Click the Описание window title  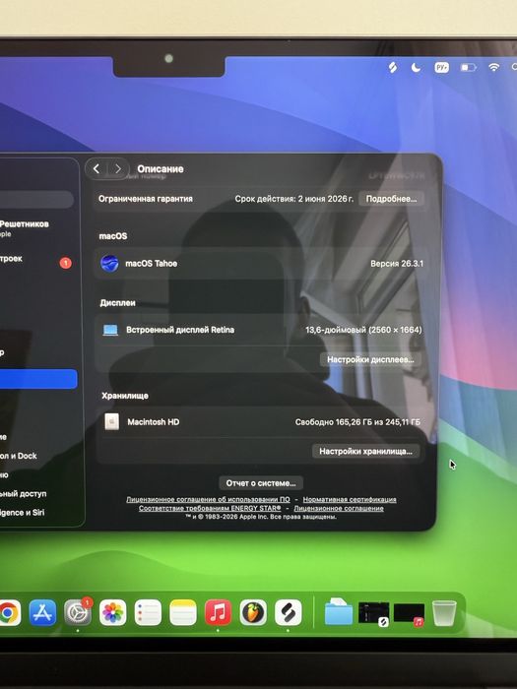[161, 169]
